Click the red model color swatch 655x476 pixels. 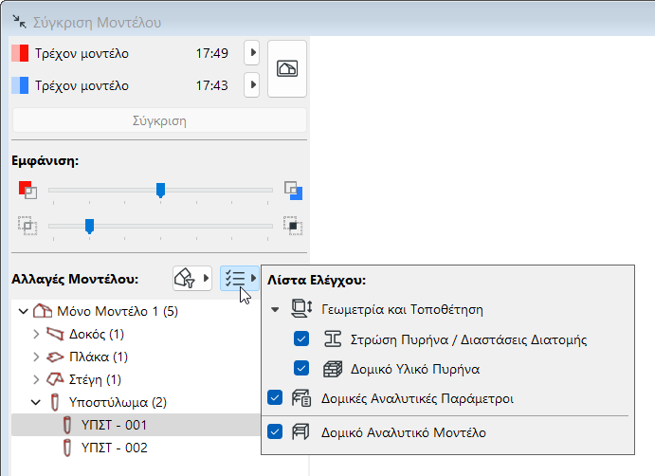point(20,53)
